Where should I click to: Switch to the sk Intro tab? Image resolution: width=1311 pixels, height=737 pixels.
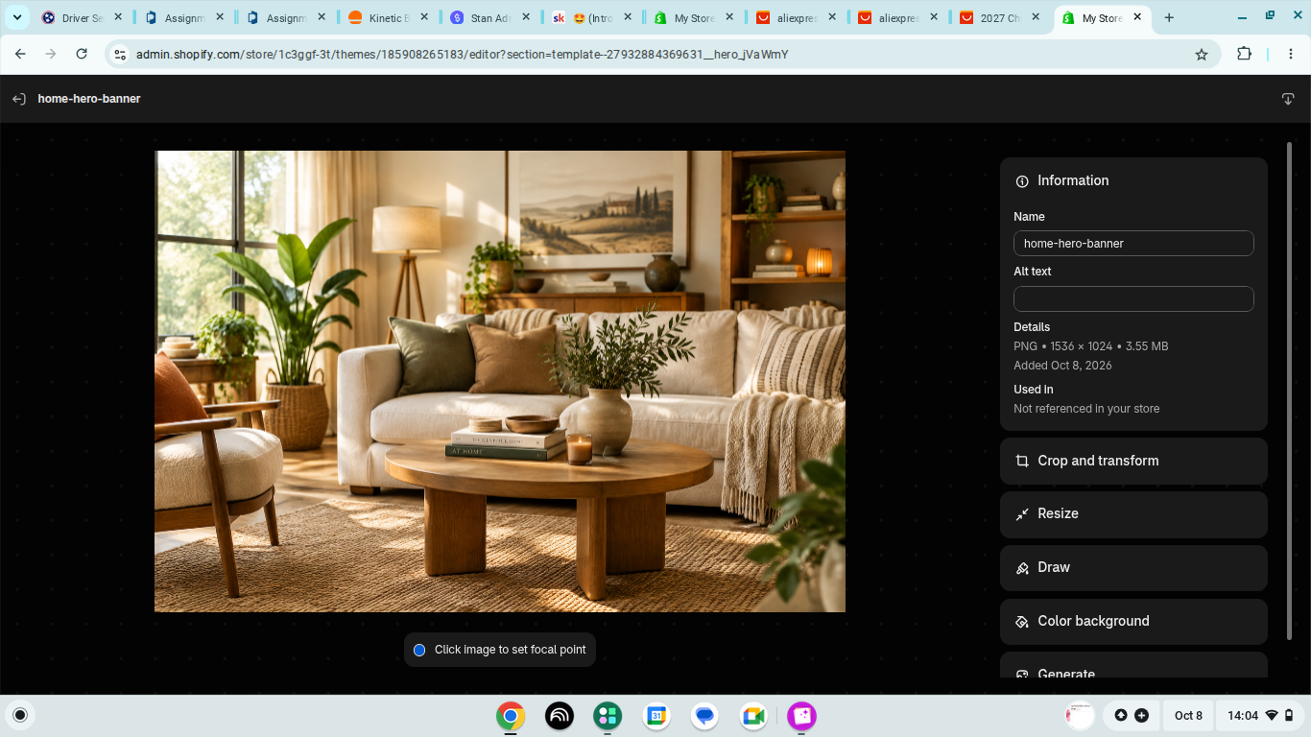click(593, 18)
